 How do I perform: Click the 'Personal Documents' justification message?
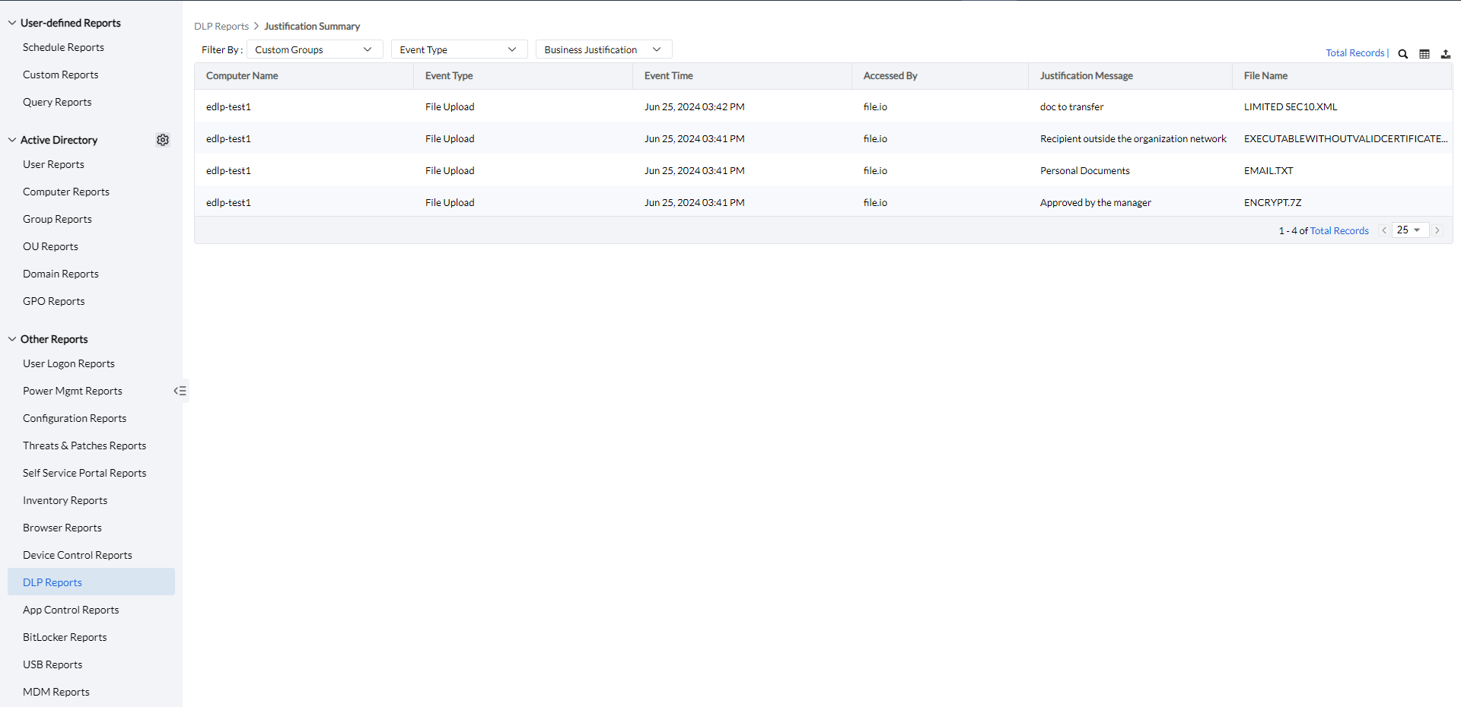pyautogui.click(x=1085, y=171)
